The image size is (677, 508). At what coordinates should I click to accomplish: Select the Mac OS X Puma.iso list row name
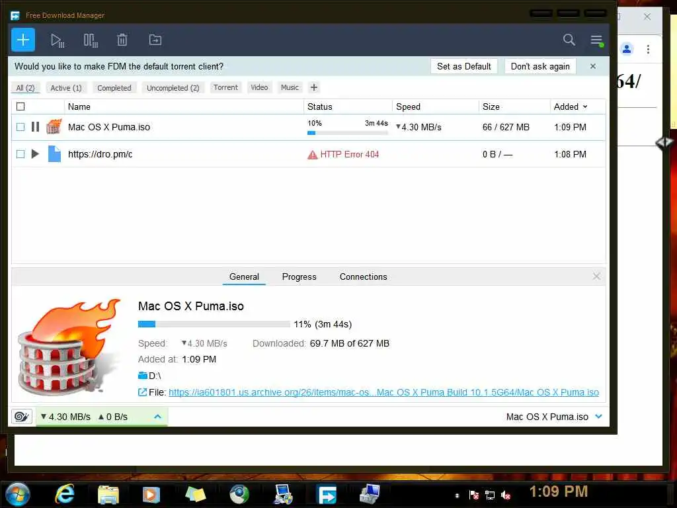(109, 127)
